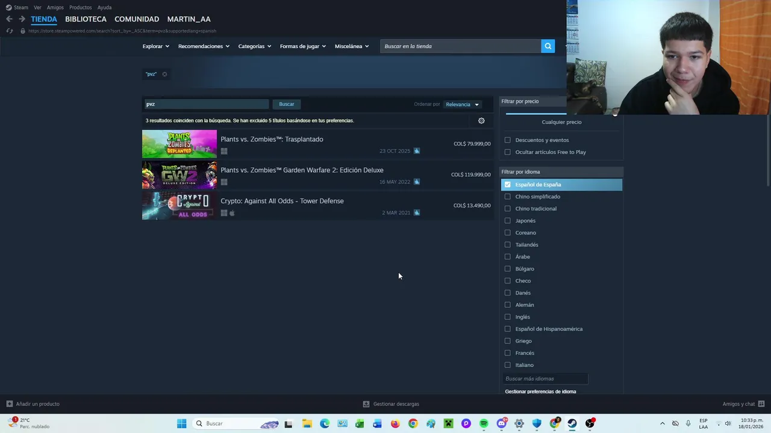Check Japonés language filter
The width and height of the screenshot is (771, 433).
tap(507, 221)
